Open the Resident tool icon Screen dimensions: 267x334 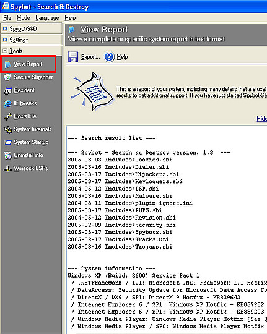point(7,90)
